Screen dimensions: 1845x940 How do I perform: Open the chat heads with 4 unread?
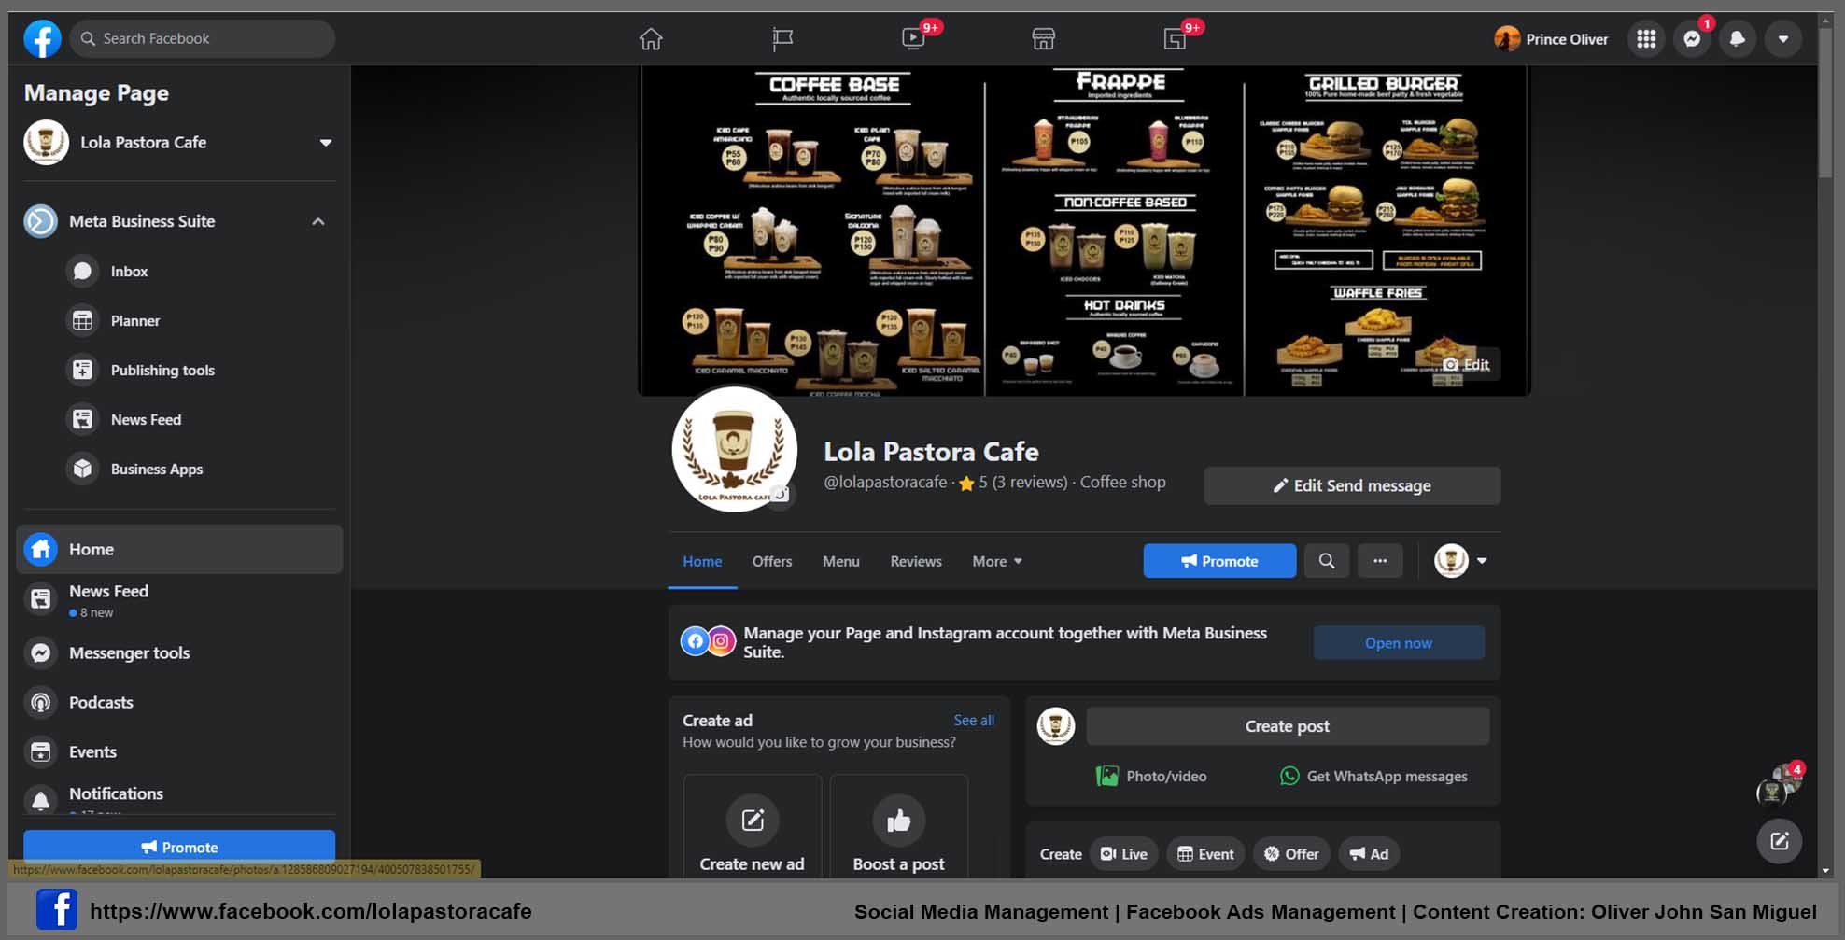(x=1780, y=786)
